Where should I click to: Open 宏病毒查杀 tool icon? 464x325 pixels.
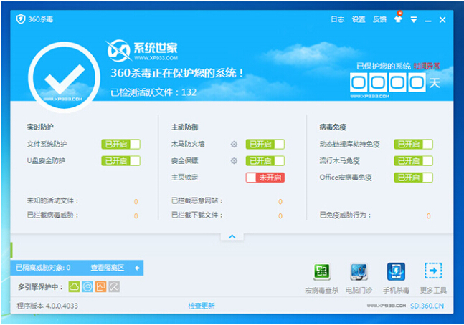[x=322, y=271]
